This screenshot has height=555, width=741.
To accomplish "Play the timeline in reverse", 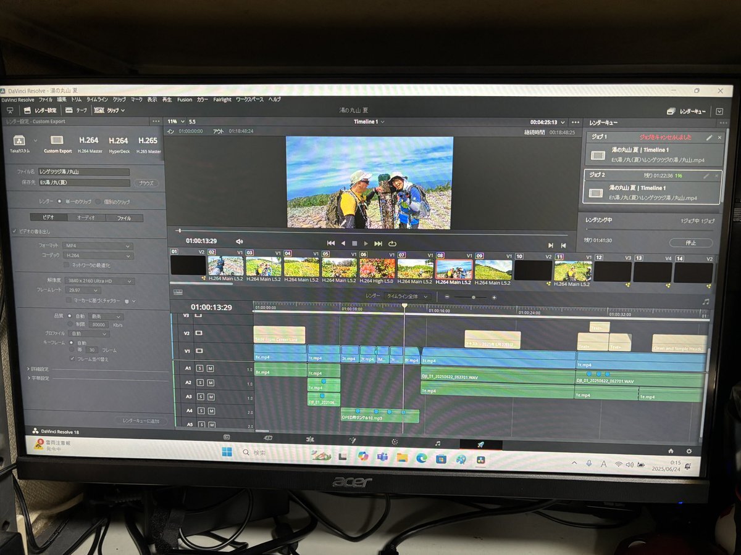I will click(343, 244).
